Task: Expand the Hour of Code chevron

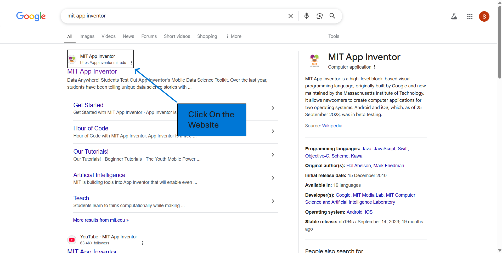Action: click(x=273, y=131)
